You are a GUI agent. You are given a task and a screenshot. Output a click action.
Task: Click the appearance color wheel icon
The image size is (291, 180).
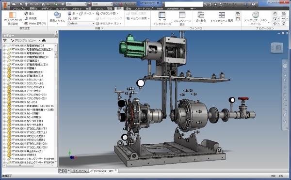click(89, 4)
